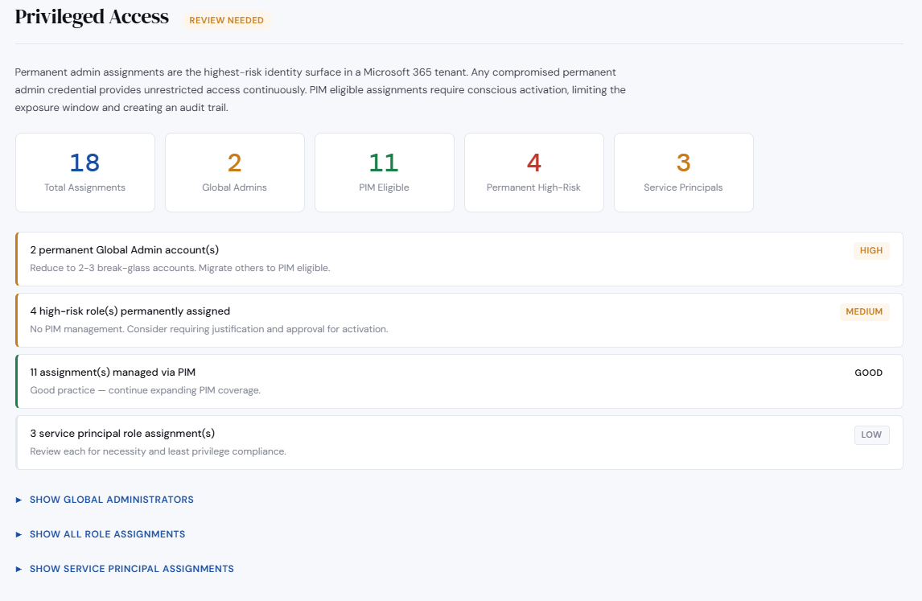Click the REVIEW NEEDED badge
The width and height of the screenshot is (922, 601).
coord(227,20)
